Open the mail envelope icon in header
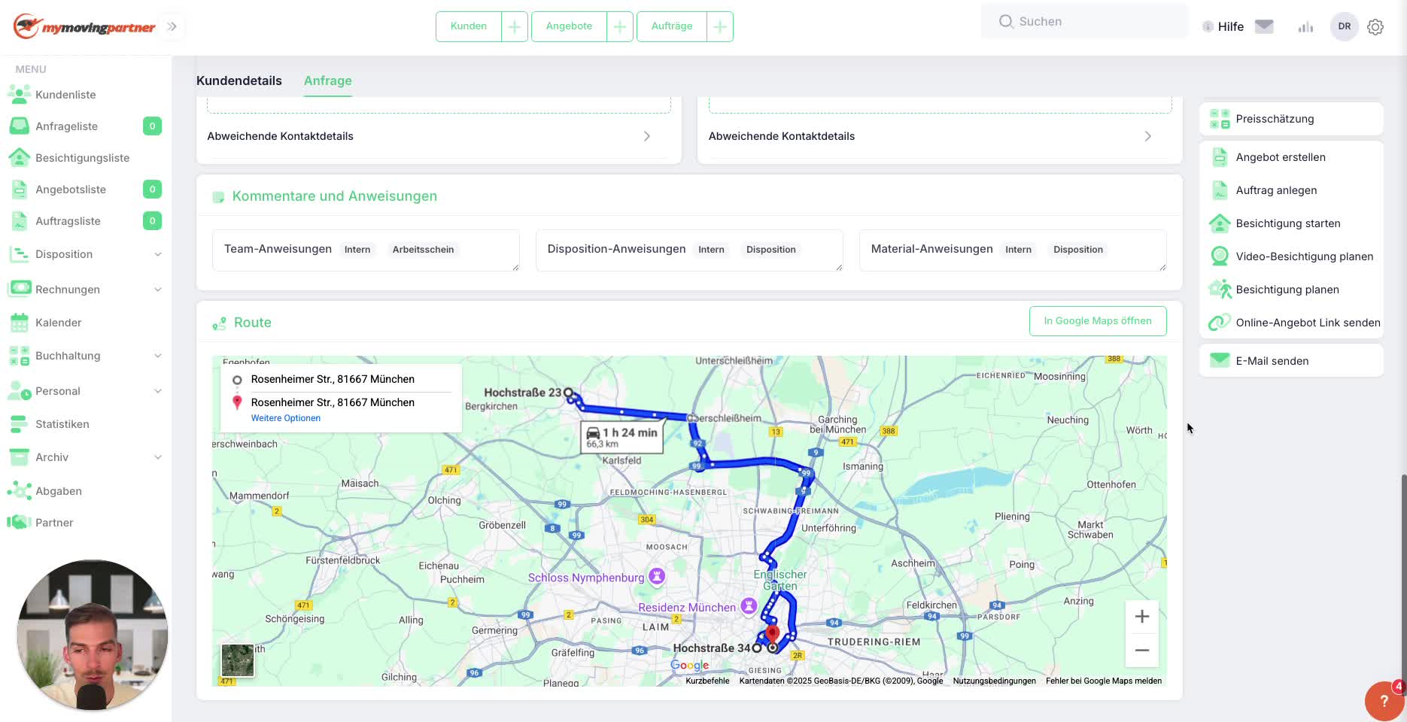1407x722 pixels. click(x=1264, y=26)
